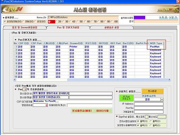Select 출력(O) for 전자서명인쇄여부
Screen dimensions: 180x135
(151, 121)
